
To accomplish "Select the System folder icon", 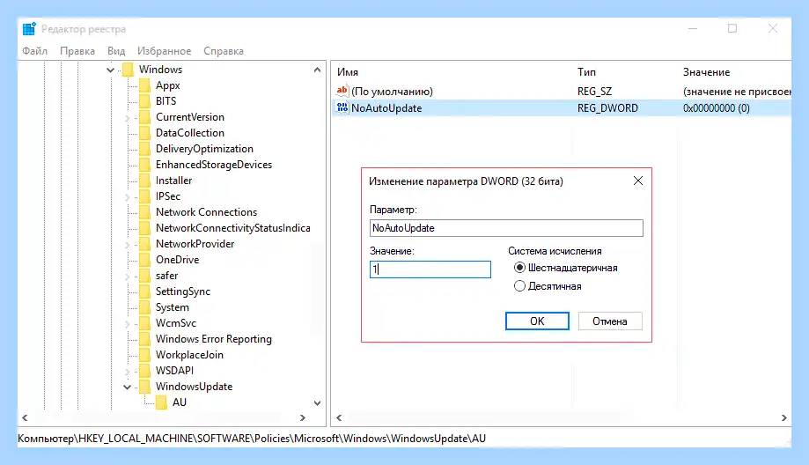I will (145, 307).
